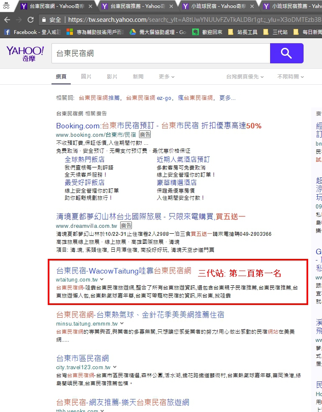Viewport: 322px width, 412px height.
Task: Click related term 台東民宿網推薦
Action: (x=99, y=98)
